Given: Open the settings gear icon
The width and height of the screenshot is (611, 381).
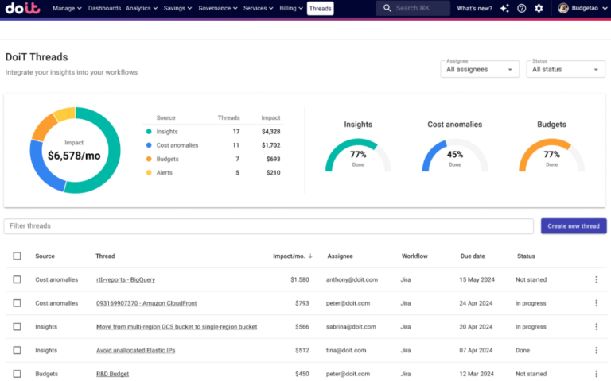Looking at the screenshot, I should click(x=539, y=9).
